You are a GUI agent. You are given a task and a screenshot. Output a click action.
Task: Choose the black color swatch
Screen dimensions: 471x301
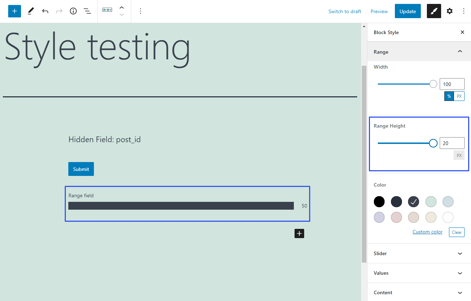point(379,202)
